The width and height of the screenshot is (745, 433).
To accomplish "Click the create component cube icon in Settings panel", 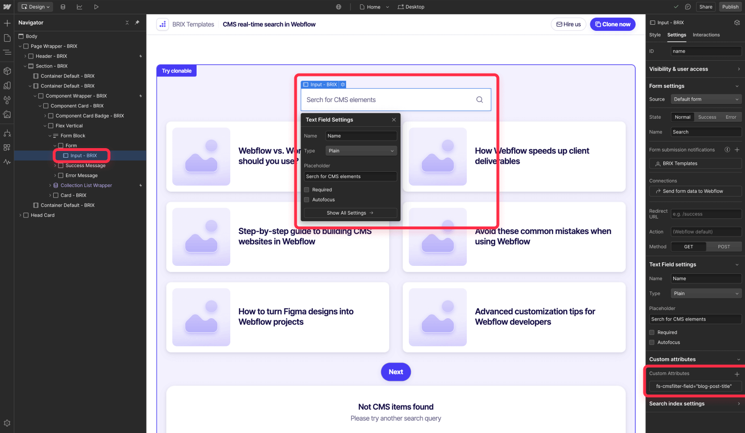I will [737, 22].
